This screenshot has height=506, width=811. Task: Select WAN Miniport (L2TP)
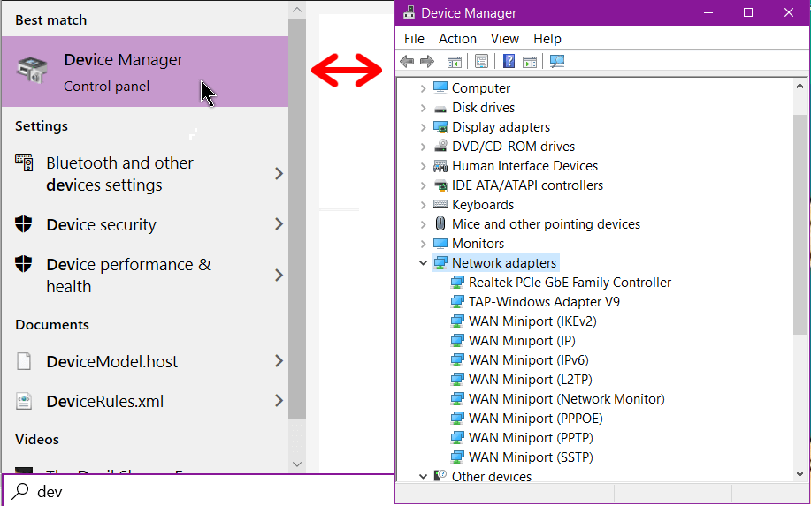pos(530,380)
